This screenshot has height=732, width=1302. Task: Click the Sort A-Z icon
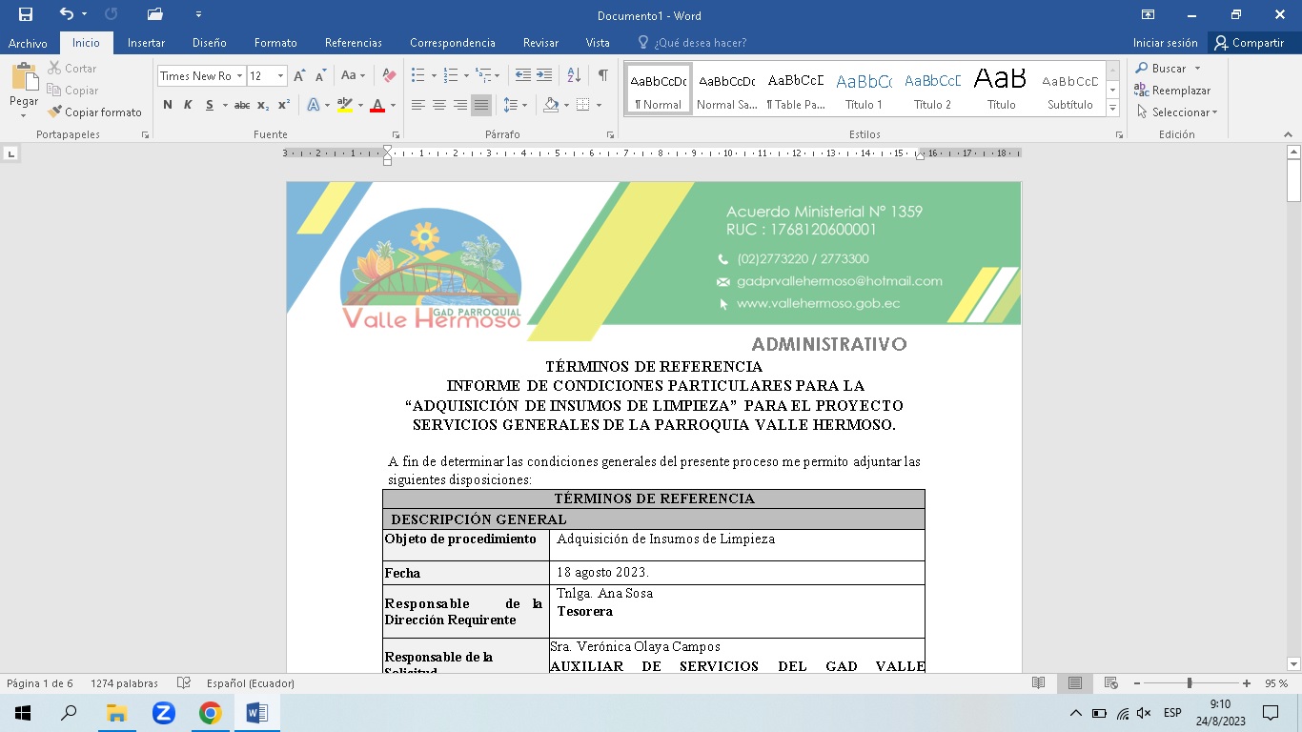574,75
